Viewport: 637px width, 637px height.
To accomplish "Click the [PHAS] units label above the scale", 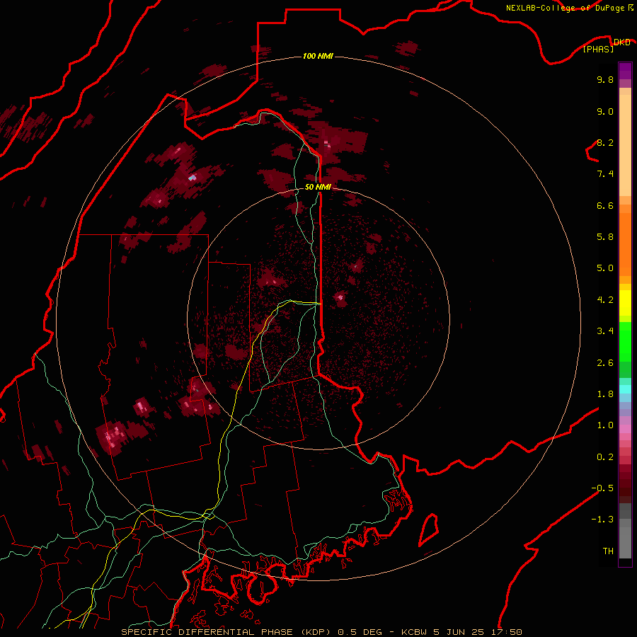I will pos(598,49).
